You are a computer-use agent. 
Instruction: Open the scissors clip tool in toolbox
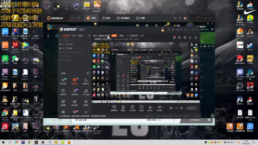63,81
